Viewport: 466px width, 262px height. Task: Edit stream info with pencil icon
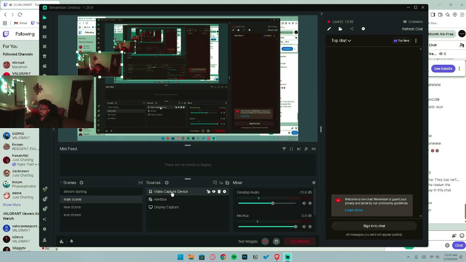click(x=329, y=29)
